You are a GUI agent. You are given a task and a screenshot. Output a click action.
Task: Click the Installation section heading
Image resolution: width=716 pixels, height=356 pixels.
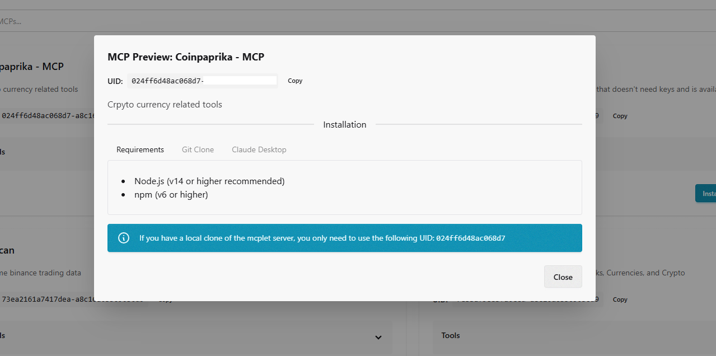[x=345, y=124]
